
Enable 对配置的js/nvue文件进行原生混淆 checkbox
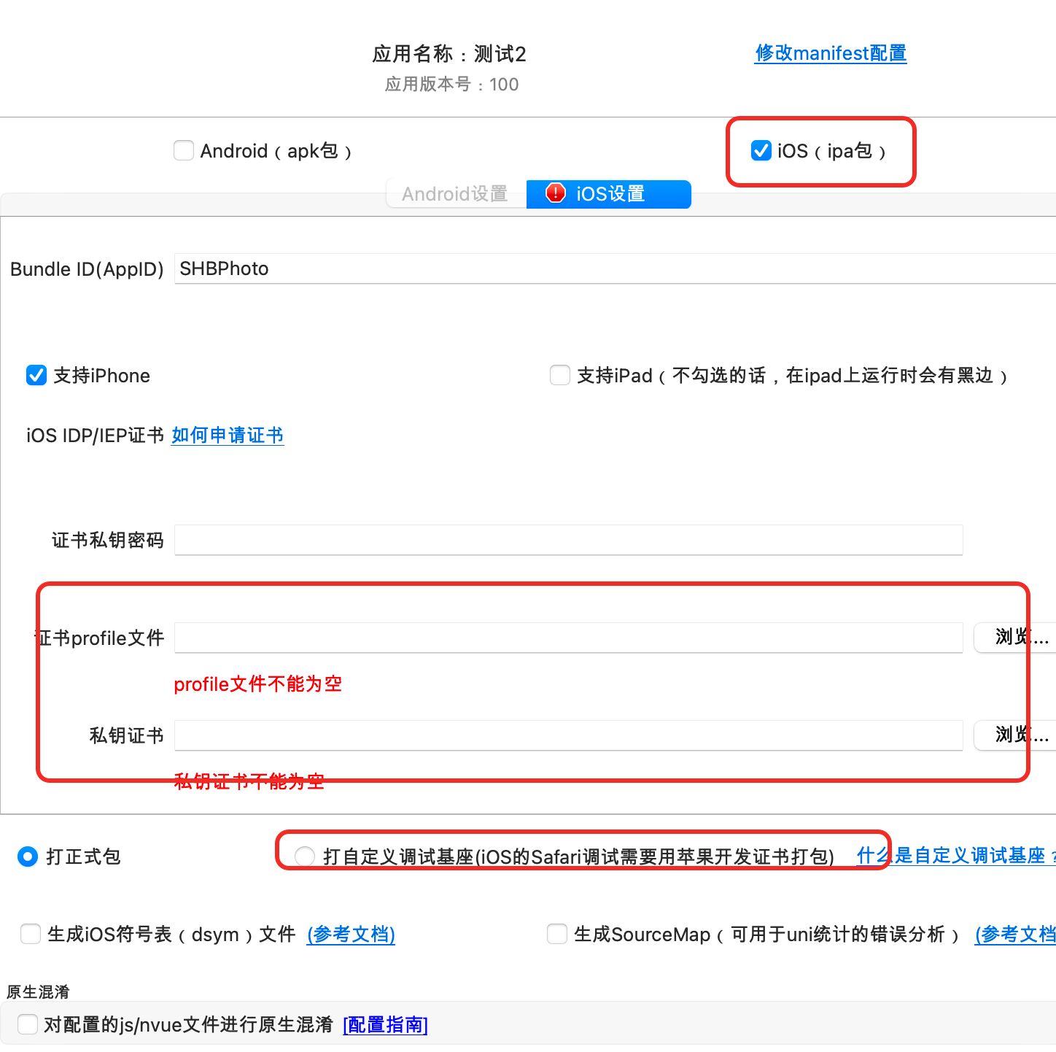coord(28,1025)
